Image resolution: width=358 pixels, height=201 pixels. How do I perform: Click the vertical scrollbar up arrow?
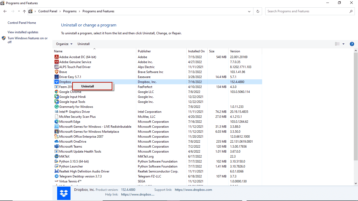click(x=356, y=50)
